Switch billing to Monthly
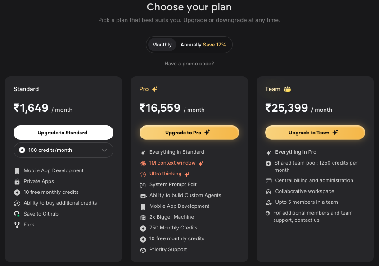 click(x=162, y=45)
